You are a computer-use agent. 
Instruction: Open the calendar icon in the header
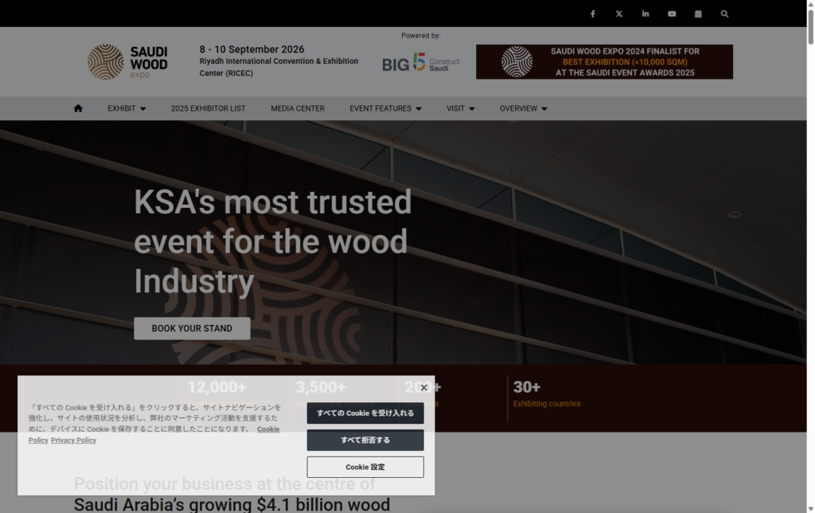(x=697, y=14)
